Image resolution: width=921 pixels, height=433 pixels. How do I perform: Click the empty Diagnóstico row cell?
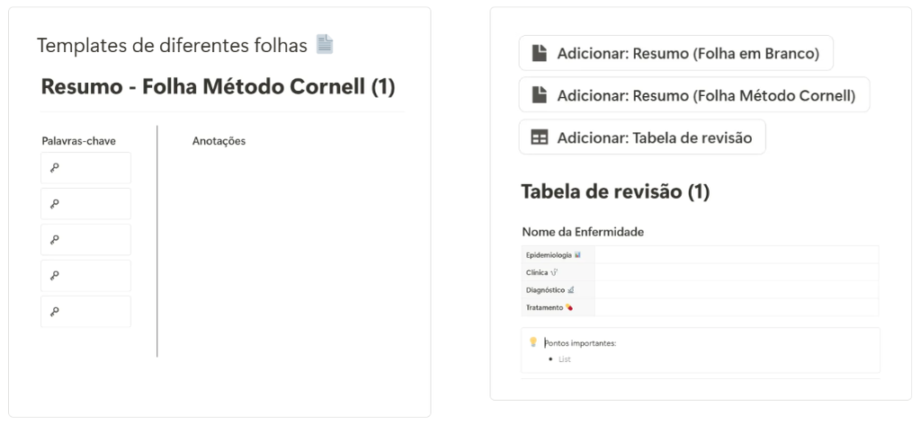pos(737,290)
